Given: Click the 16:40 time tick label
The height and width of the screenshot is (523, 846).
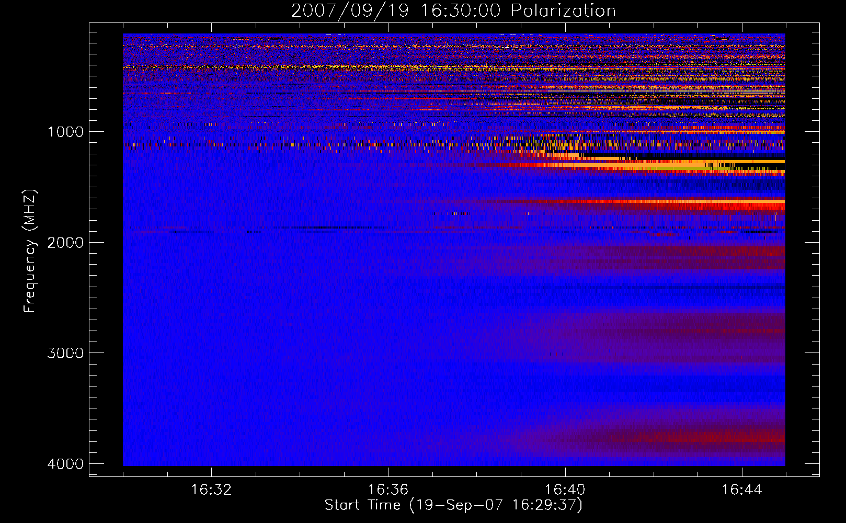Looking at the screenshot, I should click(565, 490).
